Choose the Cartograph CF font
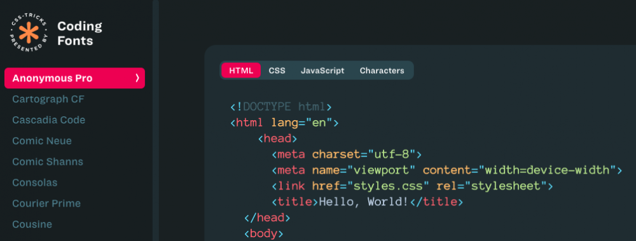The width and height of the screenshot is (636, 241). pos(48,99)
